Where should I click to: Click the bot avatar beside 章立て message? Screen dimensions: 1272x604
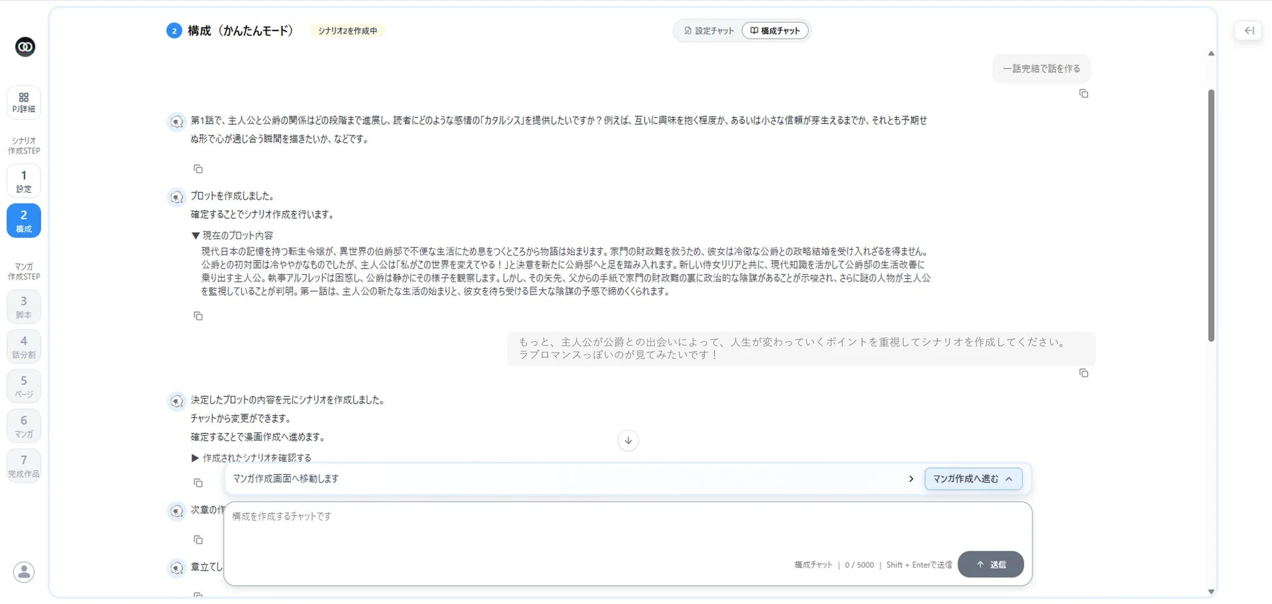(x=176, y=568)
